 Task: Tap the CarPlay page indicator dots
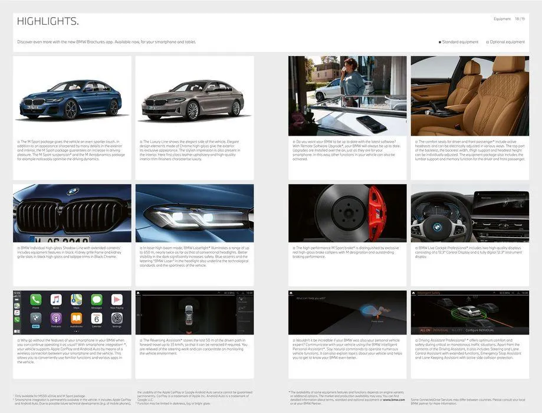[x=75, y=332]
